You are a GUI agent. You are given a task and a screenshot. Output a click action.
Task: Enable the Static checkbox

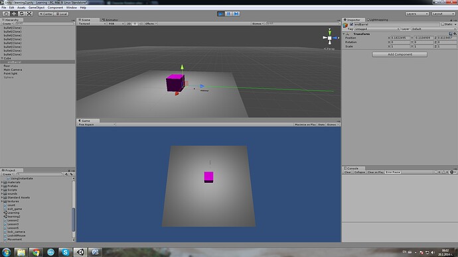click(443, 25)
